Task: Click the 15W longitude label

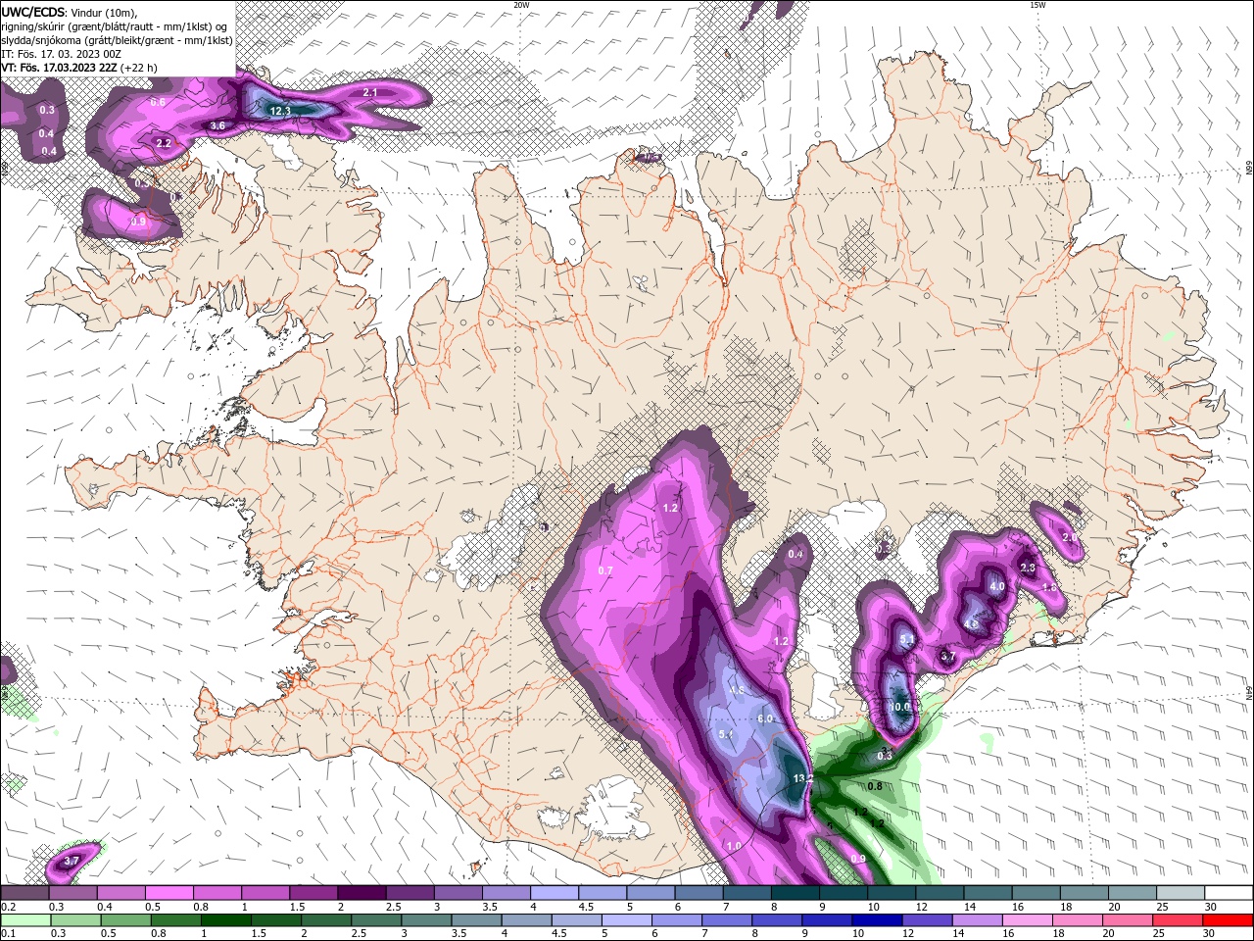Action: click(x=1037, y=5)
